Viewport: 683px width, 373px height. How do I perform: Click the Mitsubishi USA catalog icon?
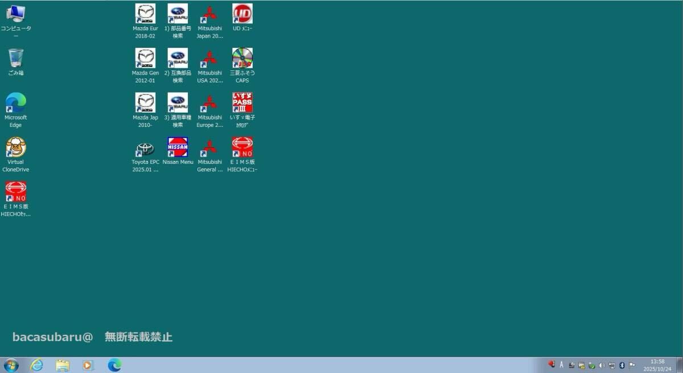click(x=210, y=59)
